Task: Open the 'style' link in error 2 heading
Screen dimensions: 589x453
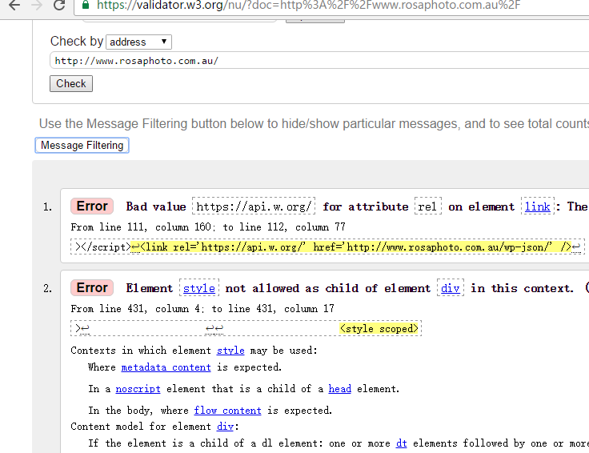Action: click(x=199, y=288)
